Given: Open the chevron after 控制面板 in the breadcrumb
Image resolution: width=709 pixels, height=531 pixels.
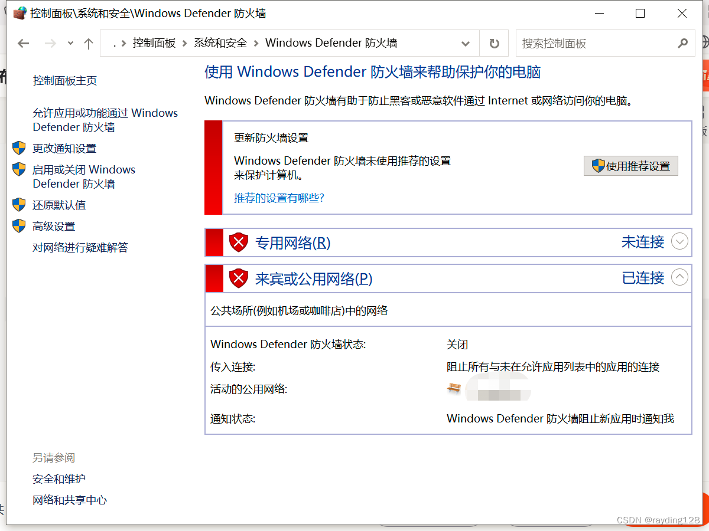Looking at the screenshot, I should pos(185,43).
